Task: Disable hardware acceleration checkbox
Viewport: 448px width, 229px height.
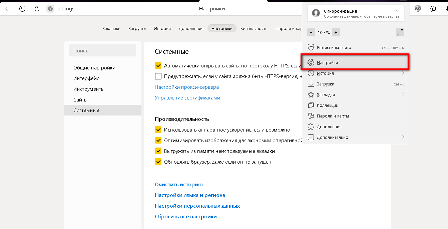Action: tap(158, 130)
